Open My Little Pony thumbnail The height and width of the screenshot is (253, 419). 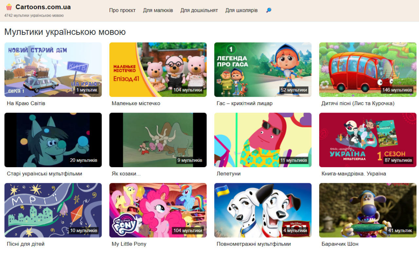[158, 210]
